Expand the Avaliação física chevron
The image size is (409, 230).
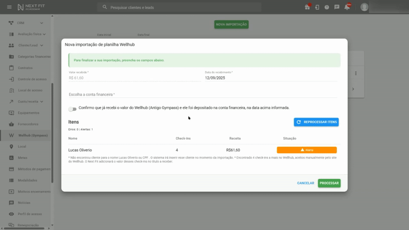44,34
